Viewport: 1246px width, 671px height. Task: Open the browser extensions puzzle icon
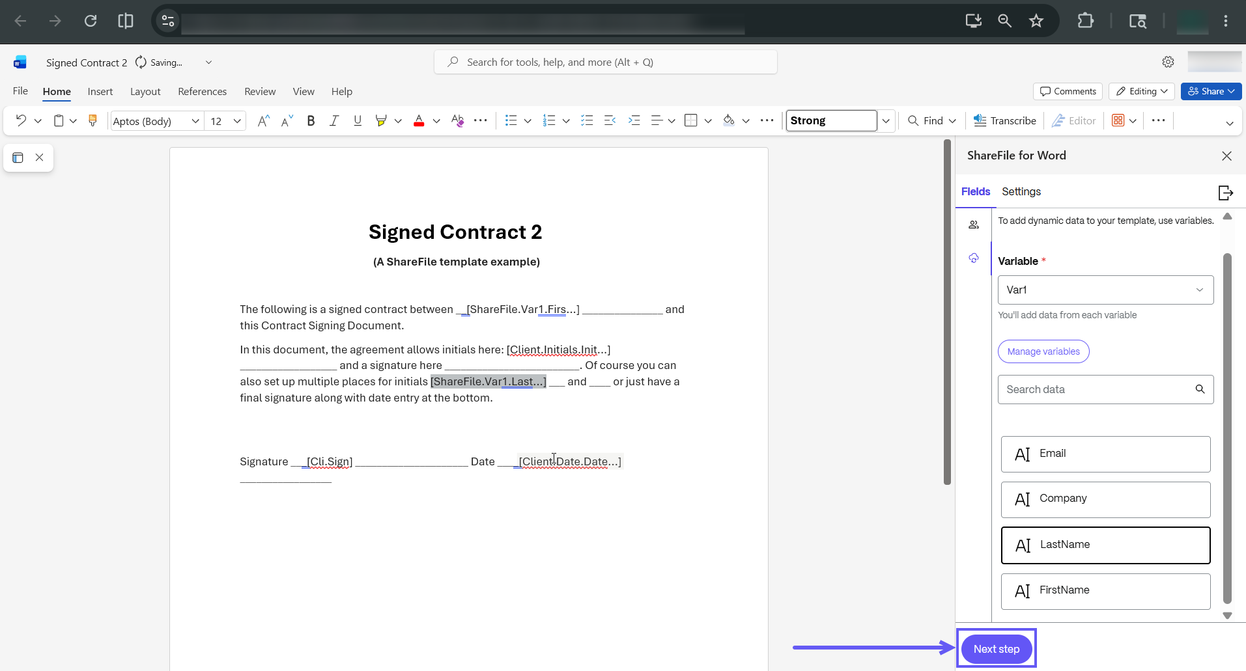[1085, 21]
